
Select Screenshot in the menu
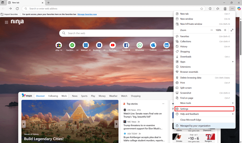point(204,93)
